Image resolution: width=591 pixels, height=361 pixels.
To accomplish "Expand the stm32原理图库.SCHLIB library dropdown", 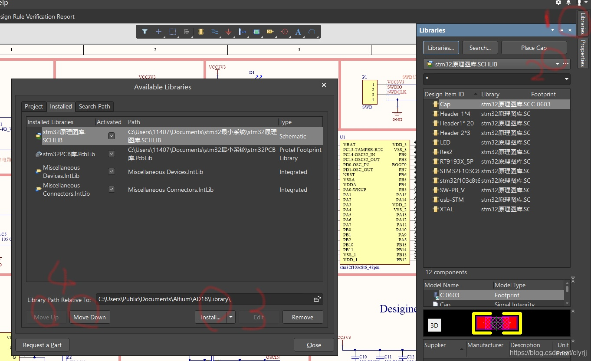I will (558, 64).
